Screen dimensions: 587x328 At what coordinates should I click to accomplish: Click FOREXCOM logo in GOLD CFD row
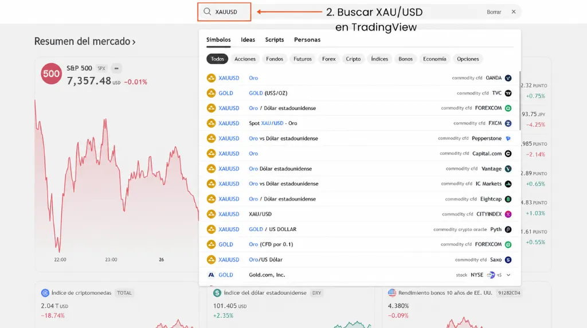508,244
